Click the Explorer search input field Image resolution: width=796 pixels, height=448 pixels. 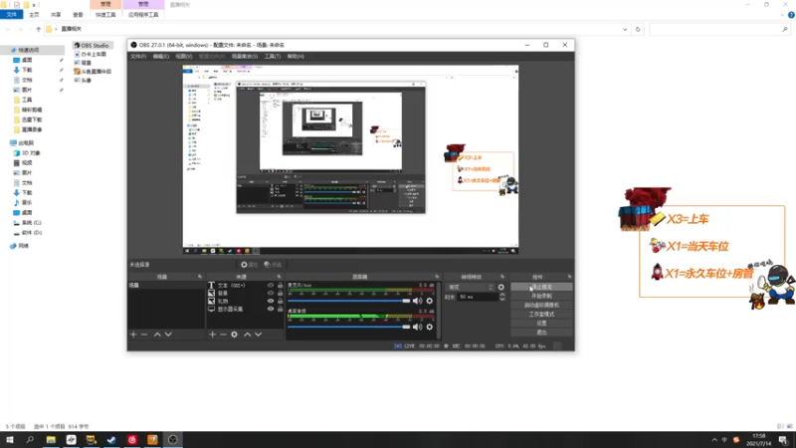(x=719, y=30)
